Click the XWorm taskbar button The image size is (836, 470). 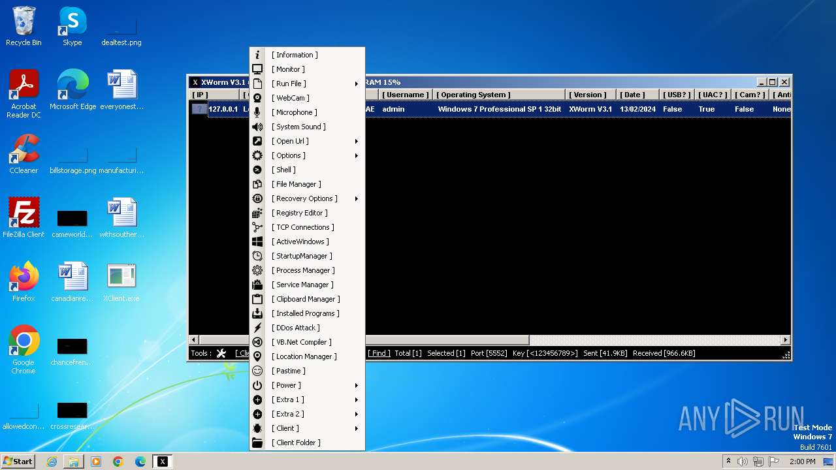pos(163,462)
